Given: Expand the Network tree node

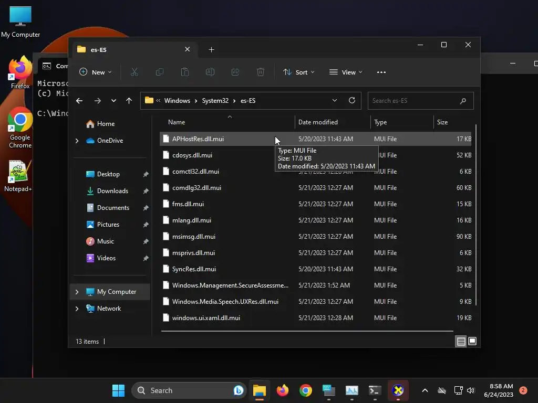Looking at the screenshot, I should [77, 309].
